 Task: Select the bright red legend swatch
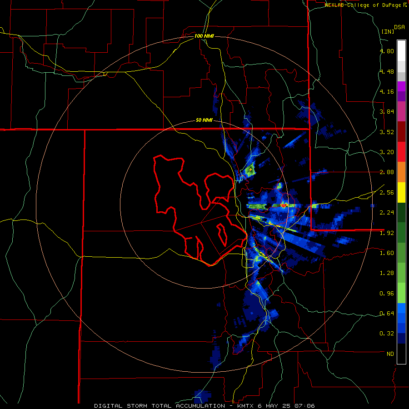[401, 152]
